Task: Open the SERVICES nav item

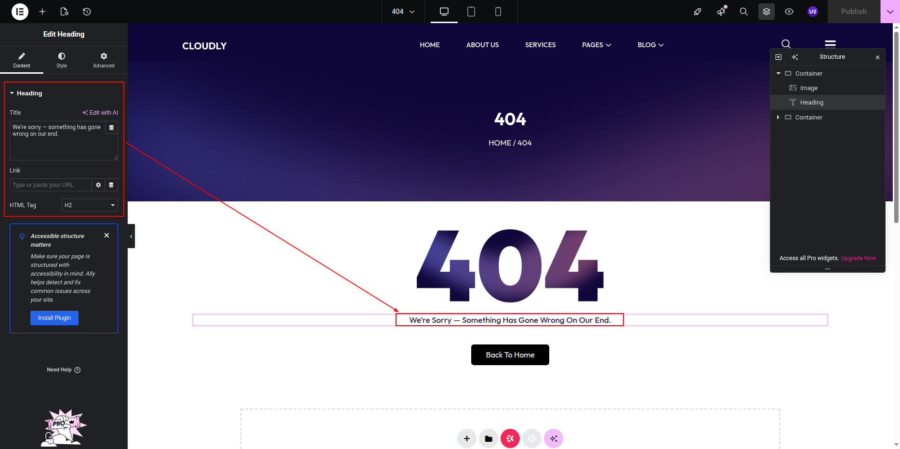Action: coord(541,45)
